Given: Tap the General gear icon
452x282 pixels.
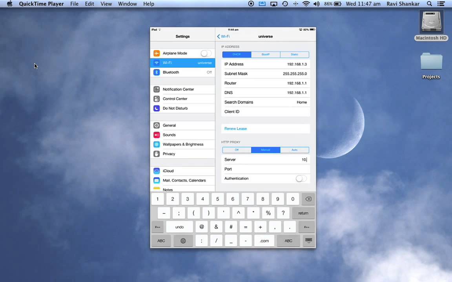Looking at the screenshot, I should point(157,125).
